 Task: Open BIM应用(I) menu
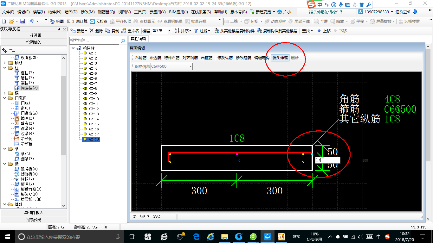click(178, 12)
